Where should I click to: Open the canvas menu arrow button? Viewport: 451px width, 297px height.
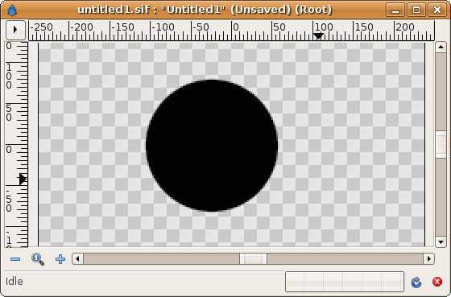[x=15, y=30]
